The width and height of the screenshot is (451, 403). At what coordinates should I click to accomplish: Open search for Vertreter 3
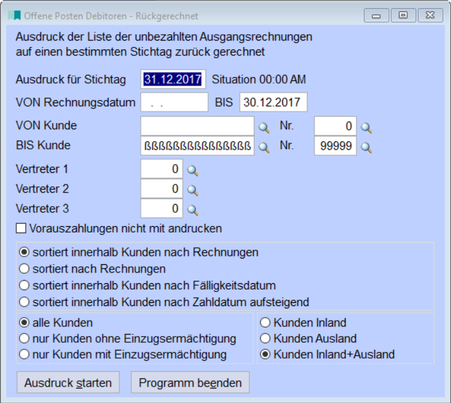tap(192, 210)
